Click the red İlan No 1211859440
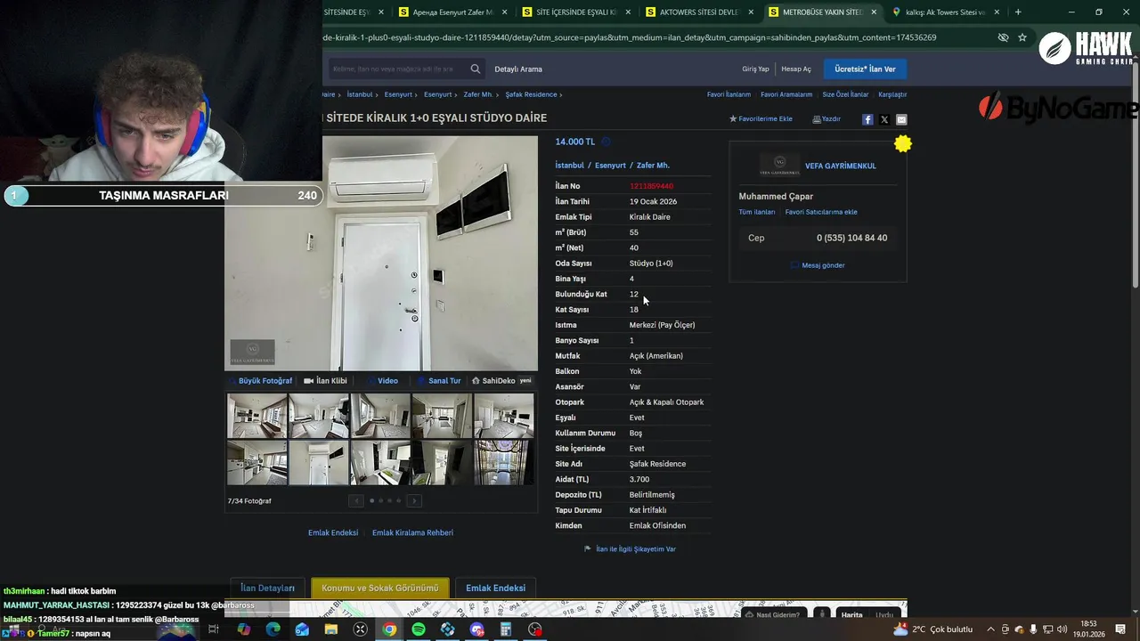This screenshot has height=641, width=1140. click(651, 186)
